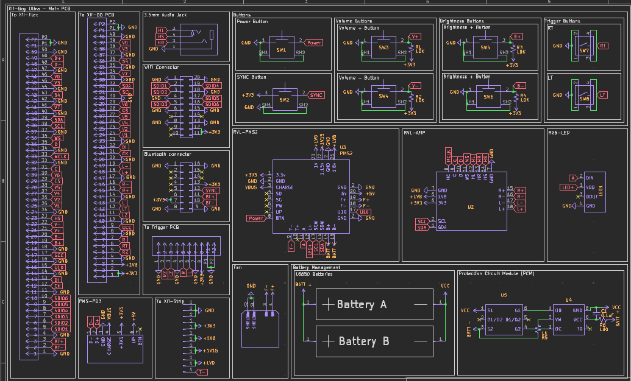This screenshot has width=631, height=381.
Task: Select the U4 protection IC symbol
Action: click(568, 320)
